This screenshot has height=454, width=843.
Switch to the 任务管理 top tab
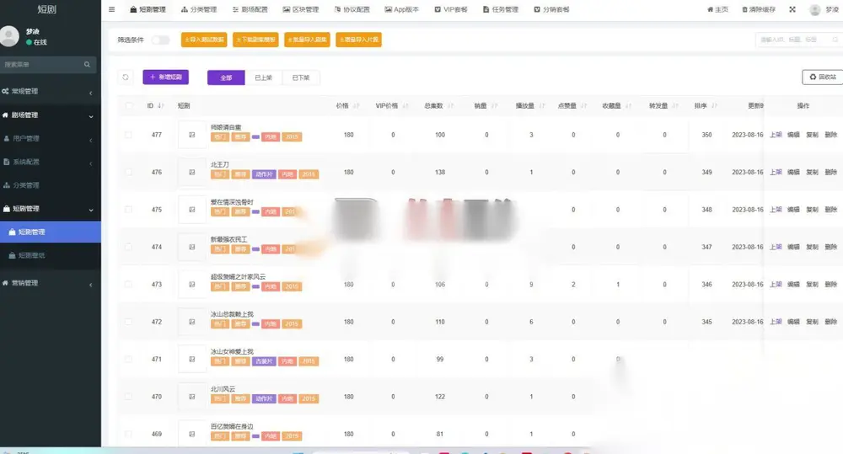[501, 9]
